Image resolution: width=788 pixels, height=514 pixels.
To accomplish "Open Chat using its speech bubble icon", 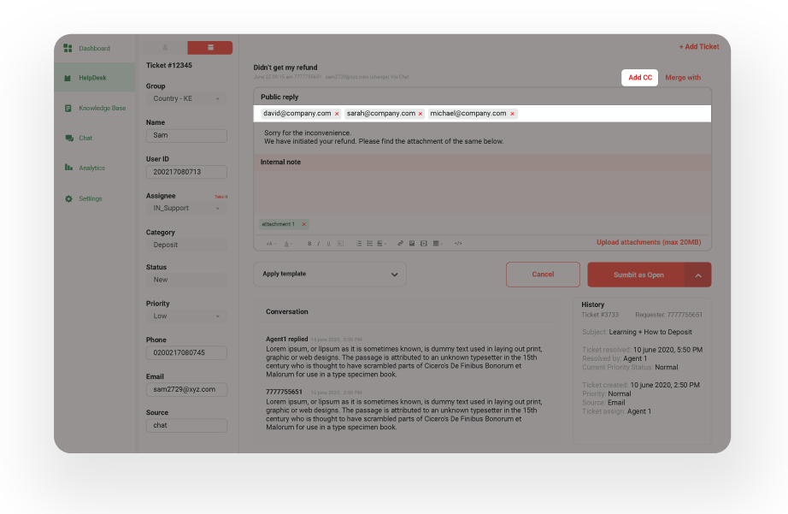I will (68, 138).
